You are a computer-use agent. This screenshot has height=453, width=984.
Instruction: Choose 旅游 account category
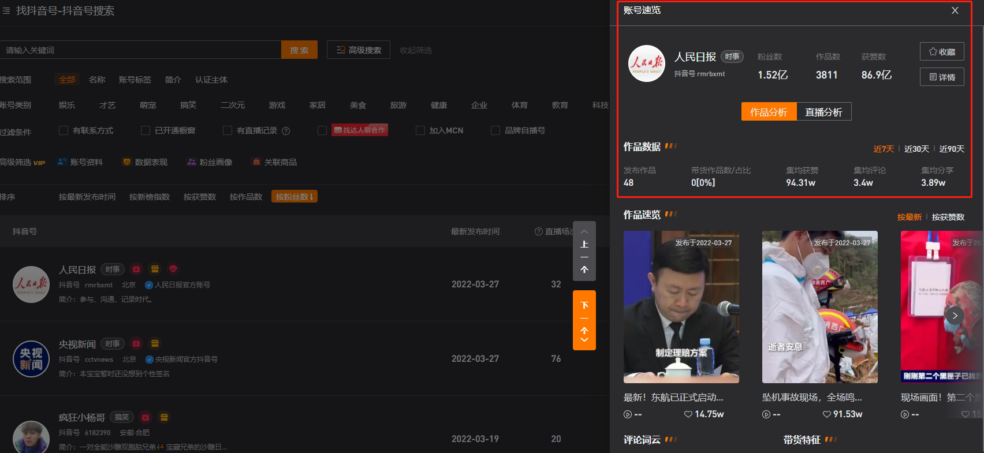point(398,105)
